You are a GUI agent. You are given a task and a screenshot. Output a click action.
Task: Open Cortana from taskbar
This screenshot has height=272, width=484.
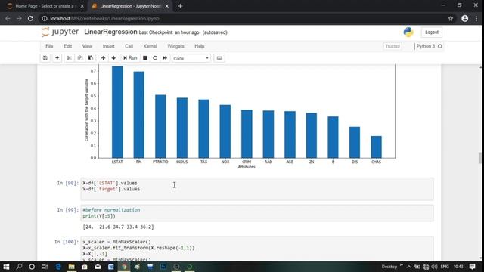[x=32, y=267]
